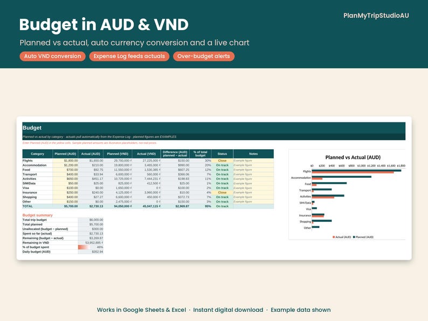The height and width of the screenshot is (321, 428).
Task: Select the Actual (AUD) column header
Action: click(91, 154)
